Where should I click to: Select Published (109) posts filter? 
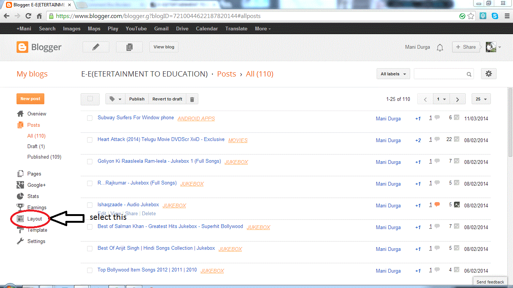[x=44, y=157]
